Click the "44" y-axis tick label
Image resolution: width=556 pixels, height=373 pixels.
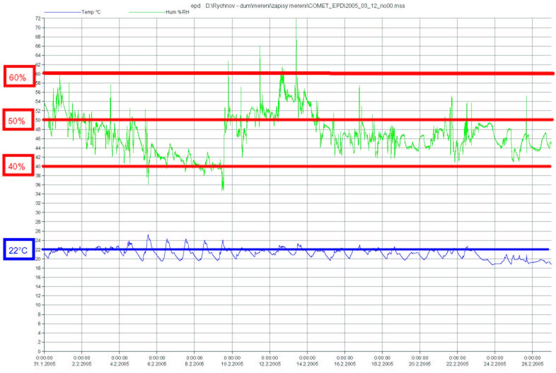click(38, 148)
